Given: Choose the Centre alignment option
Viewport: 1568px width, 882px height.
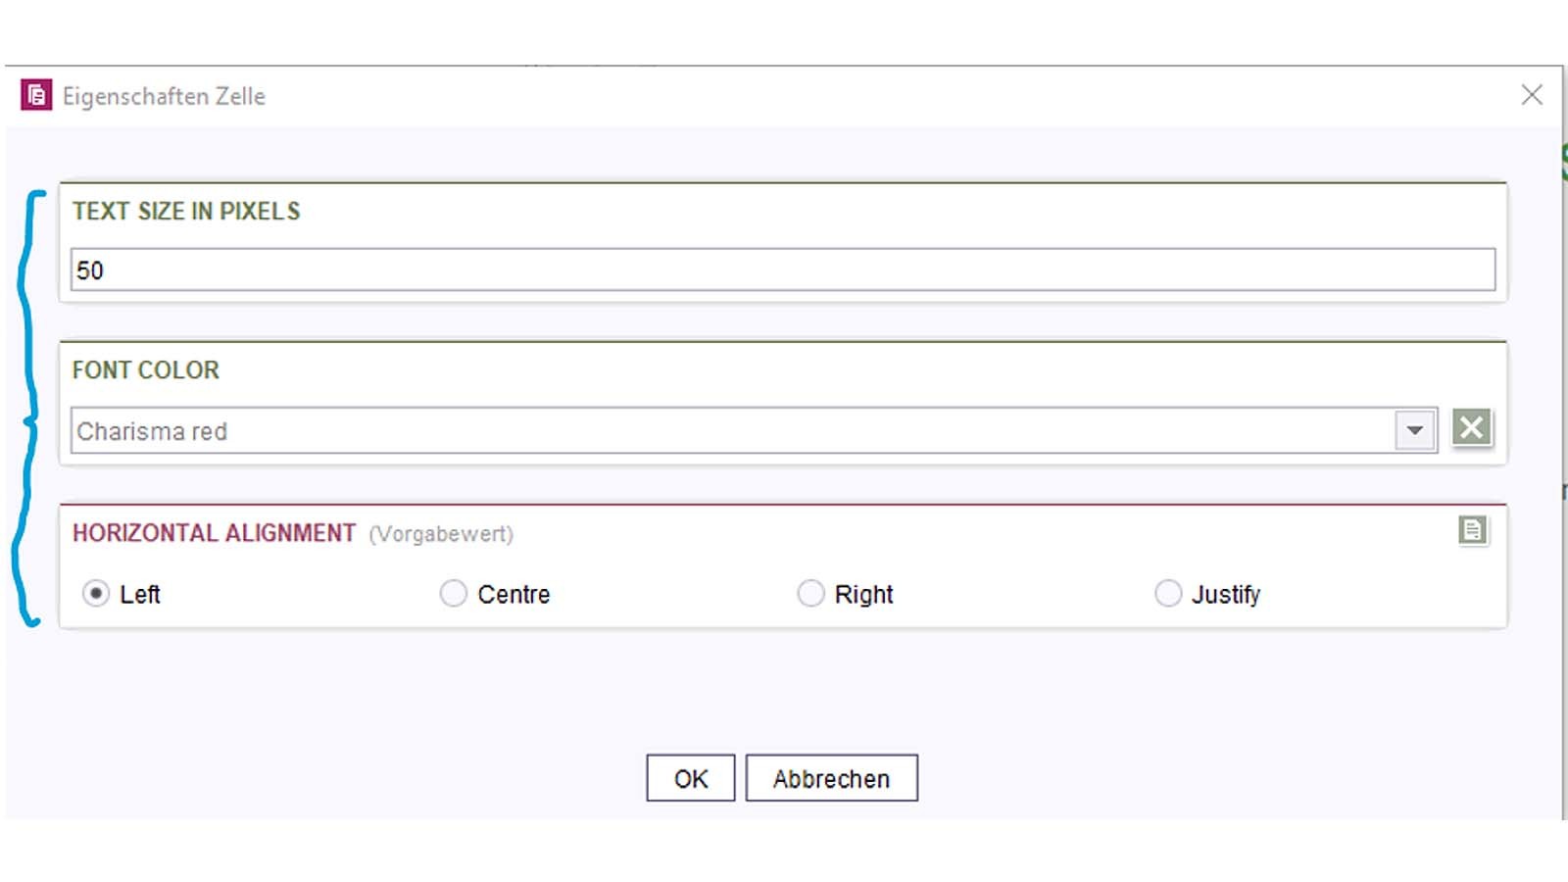Looking at the screenshot, I should [454, 594].
